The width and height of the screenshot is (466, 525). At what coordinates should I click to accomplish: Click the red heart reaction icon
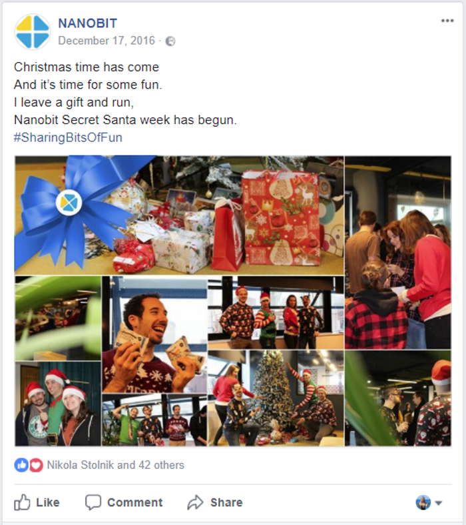click(x=36, y=465)
